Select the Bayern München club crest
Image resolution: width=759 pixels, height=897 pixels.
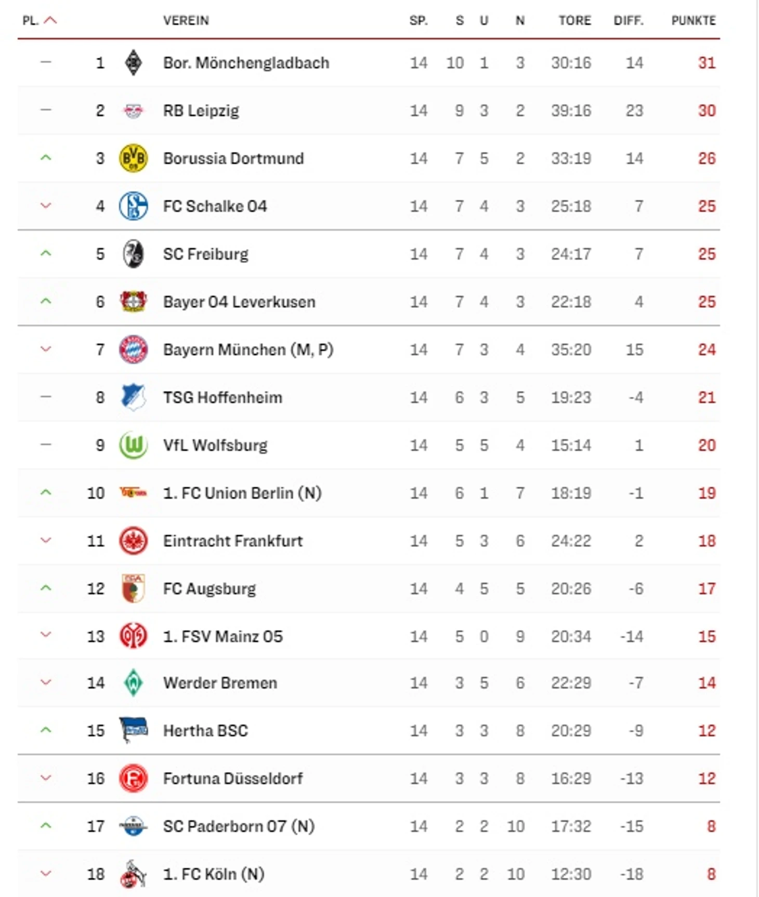point(134,349)
